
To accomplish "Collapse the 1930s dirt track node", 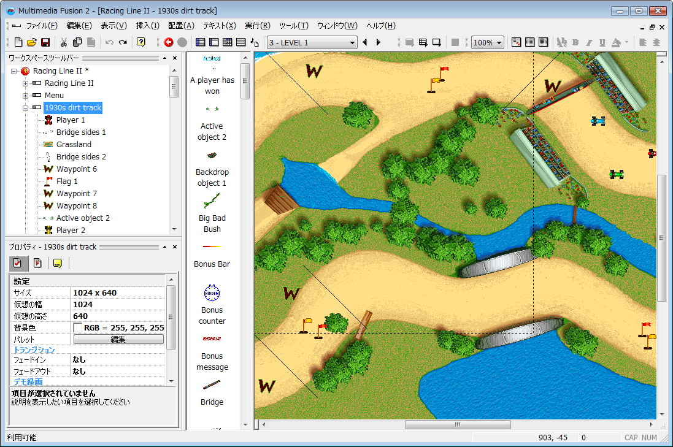I will tap(25, 108).
